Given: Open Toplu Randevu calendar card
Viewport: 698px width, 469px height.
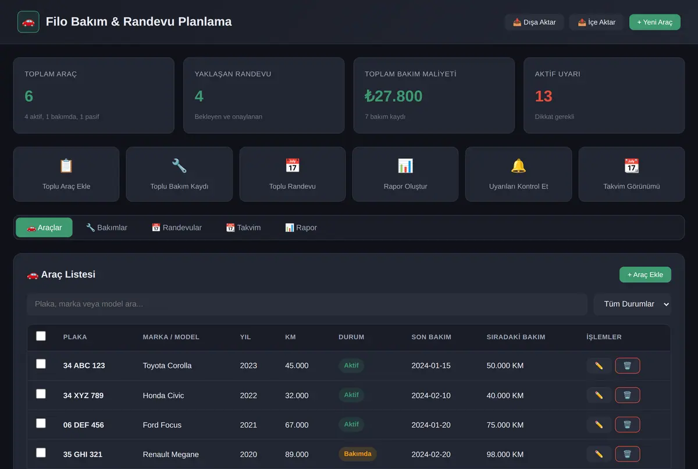Looking at the screenshot, I should pos(293,174).
